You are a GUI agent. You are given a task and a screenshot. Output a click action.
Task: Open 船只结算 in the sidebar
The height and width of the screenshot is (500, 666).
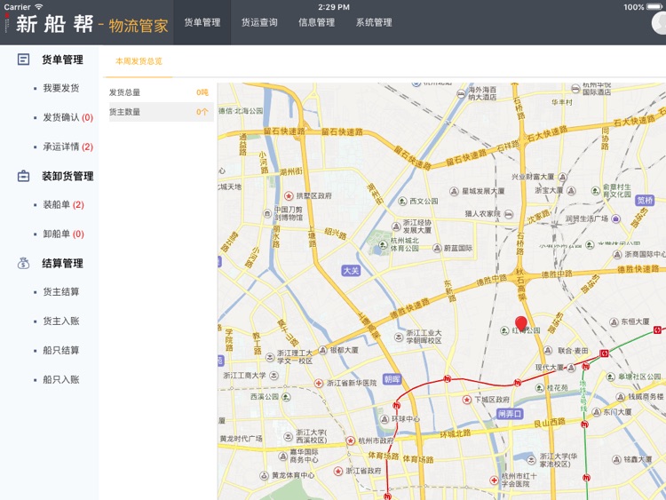[x=60, y=351]
